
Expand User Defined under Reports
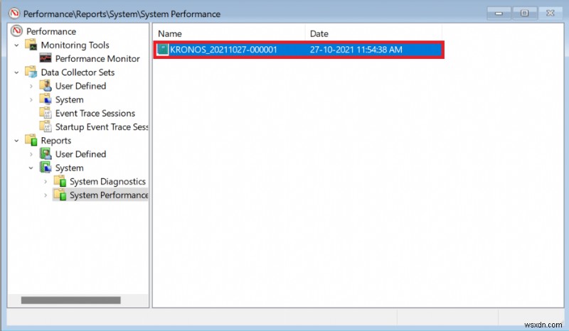(31, 154)
